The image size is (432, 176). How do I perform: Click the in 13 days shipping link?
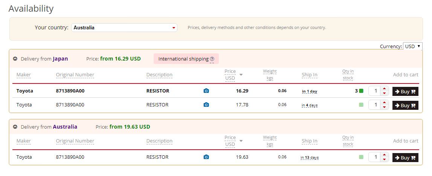[x=310, y=158]
